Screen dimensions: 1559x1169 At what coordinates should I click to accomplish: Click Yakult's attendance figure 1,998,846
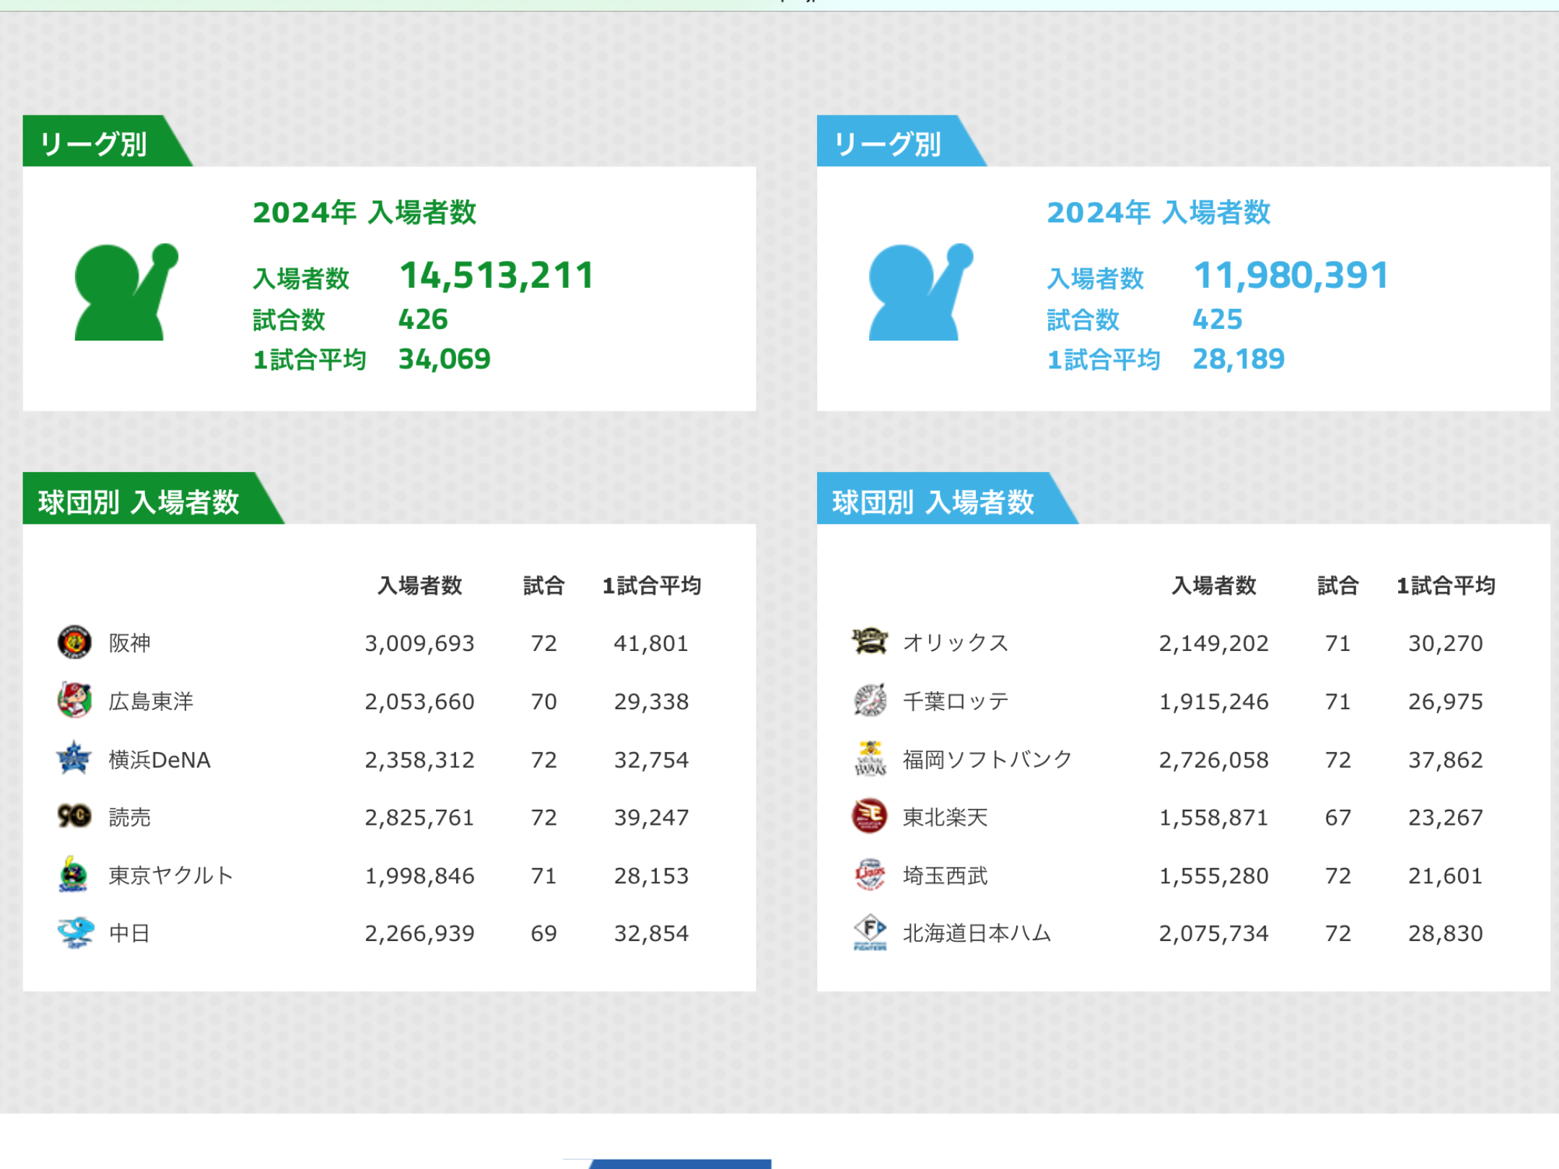pos(419,877)
